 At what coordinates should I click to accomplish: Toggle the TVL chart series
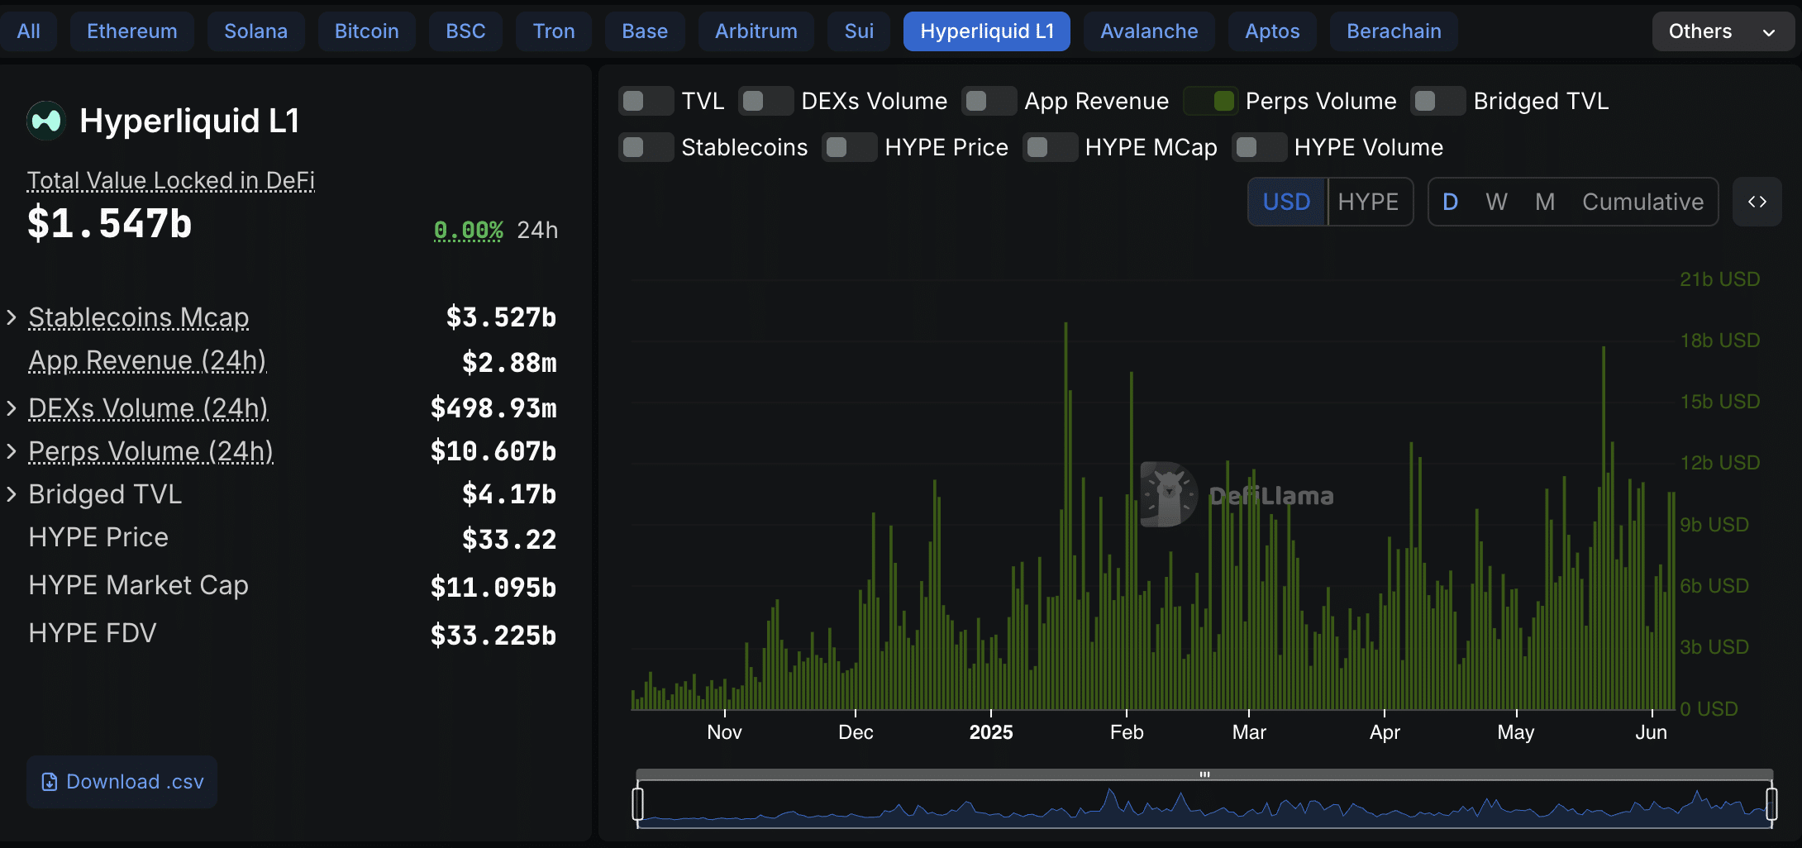pos(646,101)
